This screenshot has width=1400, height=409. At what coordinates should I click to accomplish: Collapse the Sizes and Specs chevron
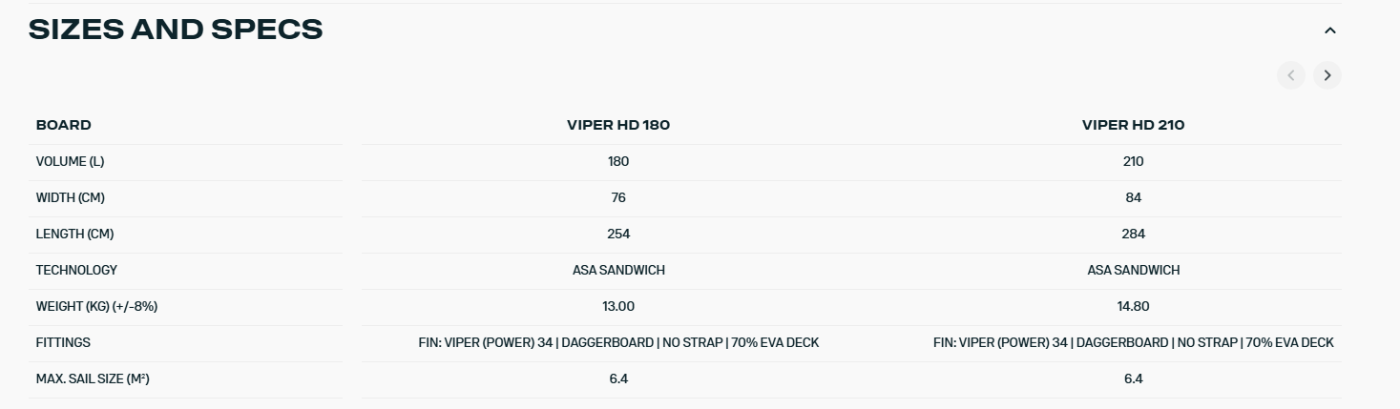click(x=1330, y=31)
